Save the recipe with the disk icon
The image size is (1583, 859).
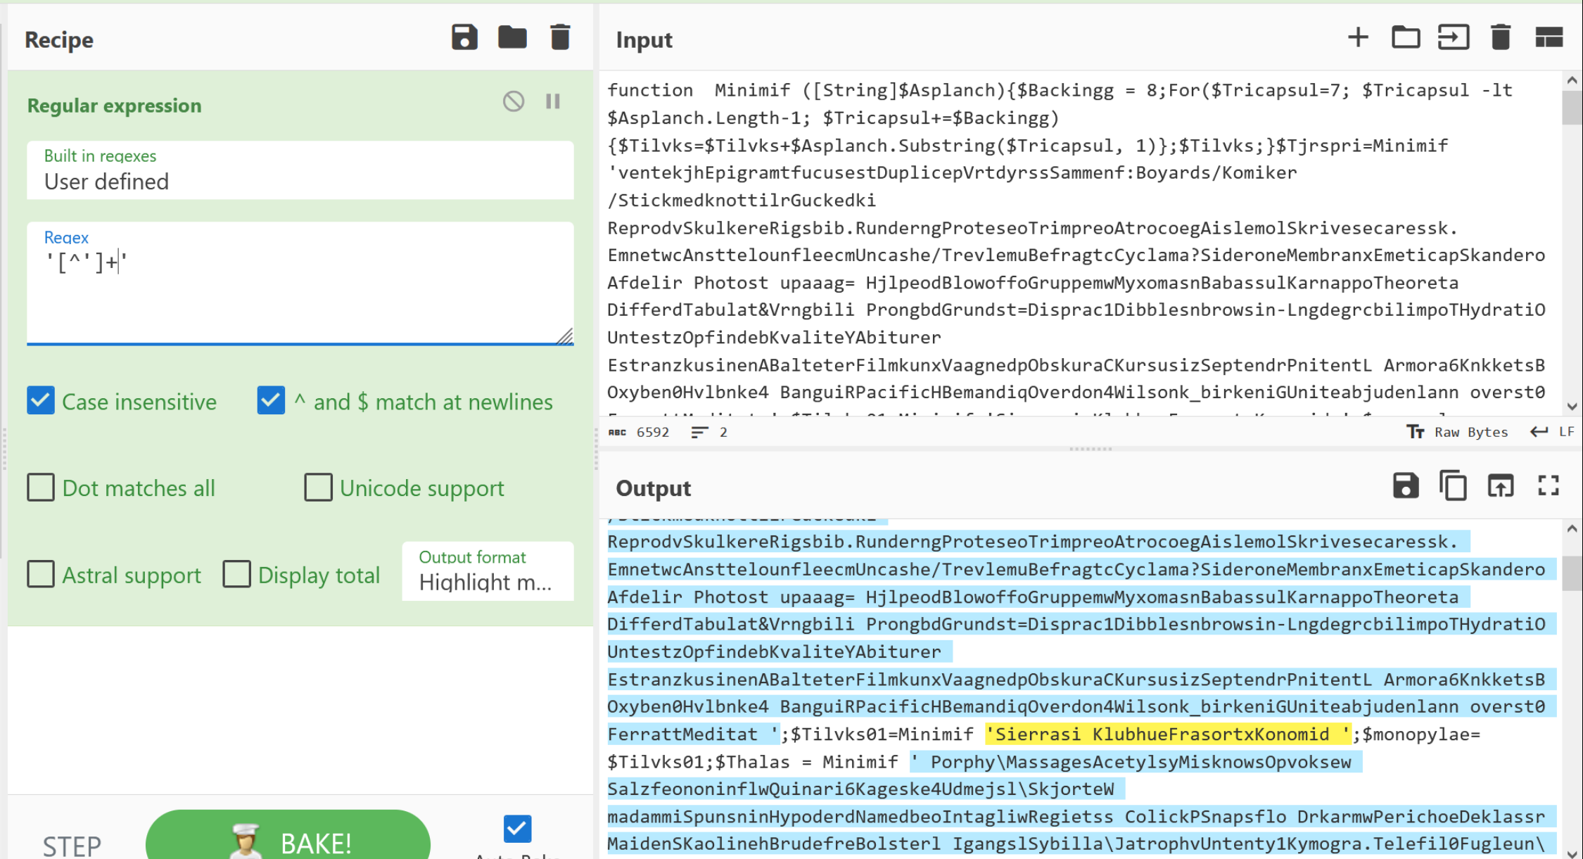click(x=464, y=38)
